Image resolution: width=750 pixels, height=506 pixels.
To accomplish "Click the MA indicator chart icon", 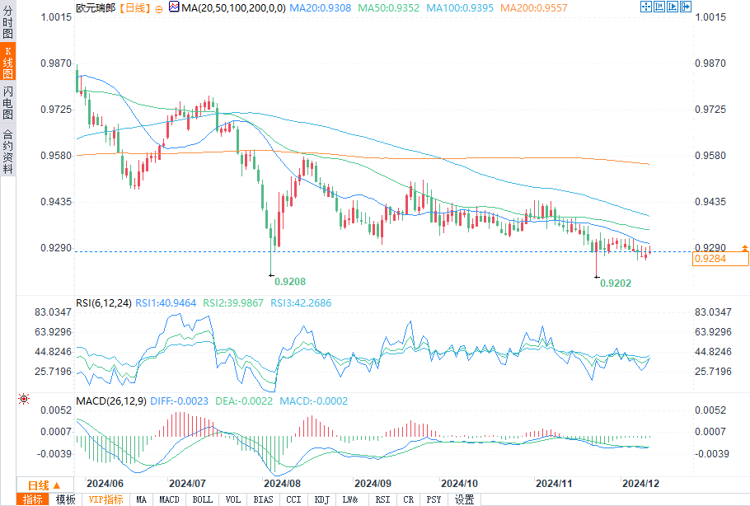I will (173, 7).
